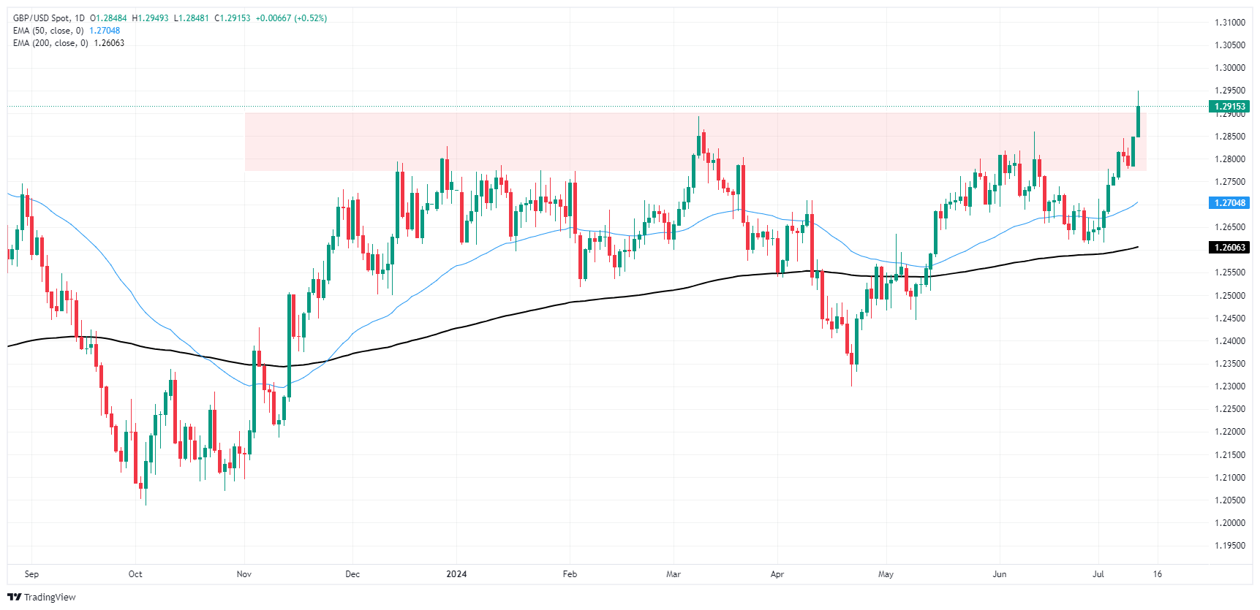The width and height of the screenshot is (1260, 610).
Task: Click the 1.20000 price axis label
Action: (x=1229, y=523)
